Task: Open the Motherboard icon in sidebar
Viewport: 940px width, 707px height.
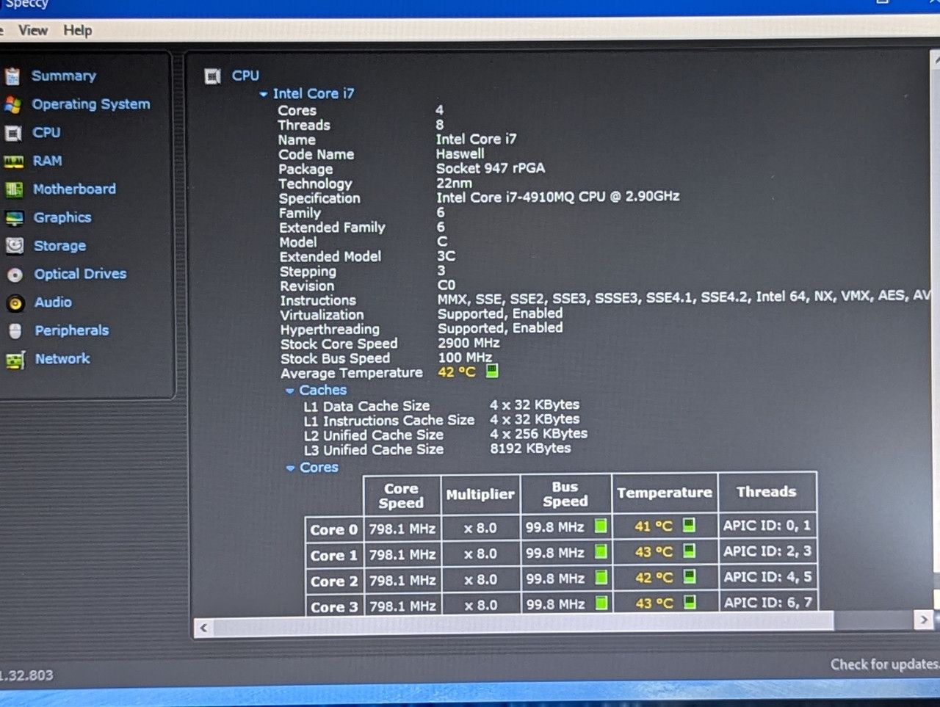Action: (14, 189)
